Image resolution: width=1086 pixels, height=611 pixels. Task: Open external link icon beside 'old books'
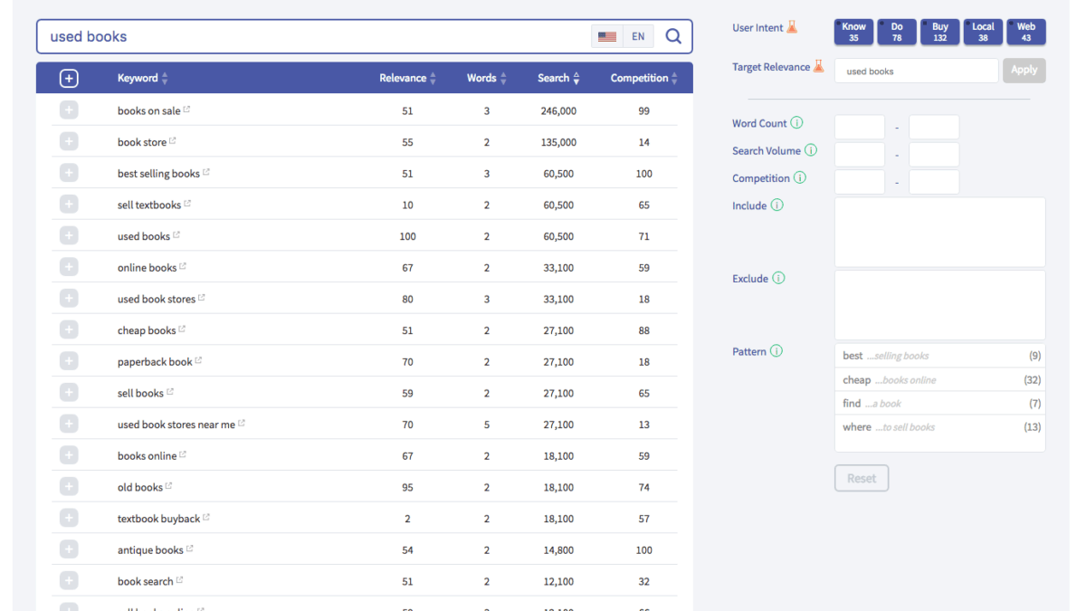click(169, 486)
